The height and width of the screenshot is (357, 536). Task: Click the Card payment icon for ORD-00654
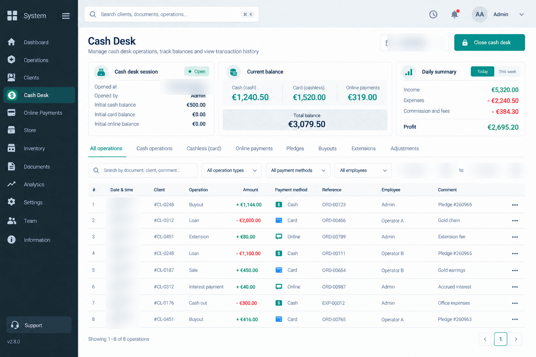[x=279, y=270]
